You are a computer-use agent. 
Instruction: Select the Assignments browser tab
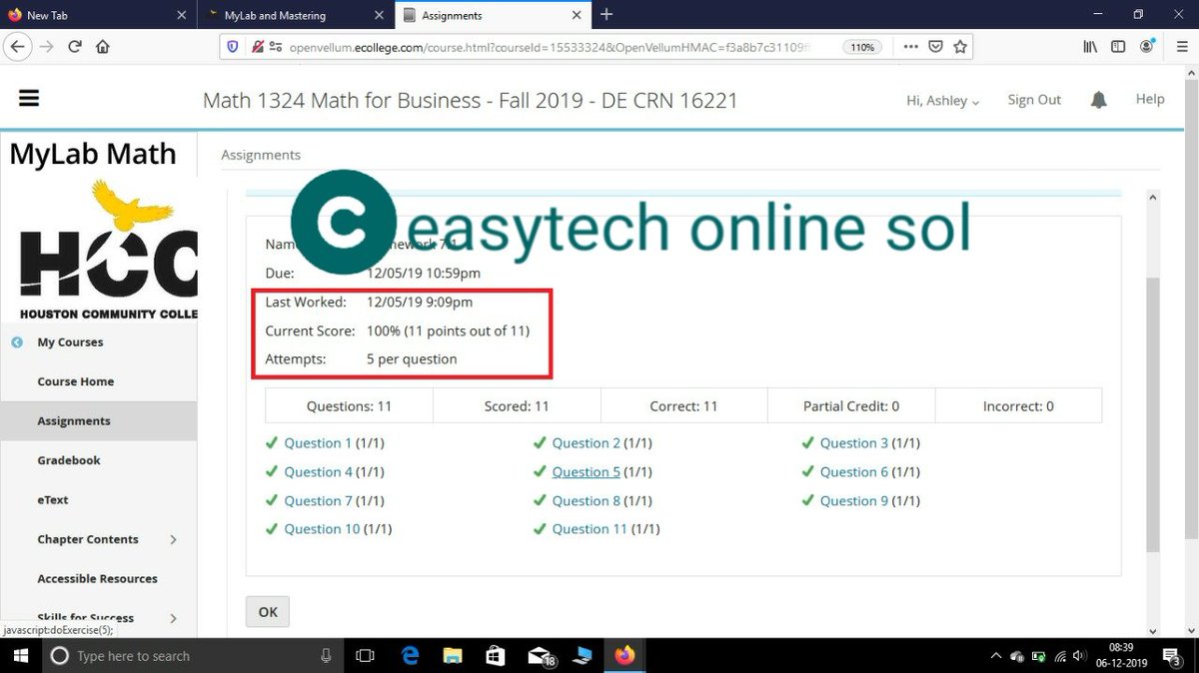pyautogui.click(x=494, y=15)
